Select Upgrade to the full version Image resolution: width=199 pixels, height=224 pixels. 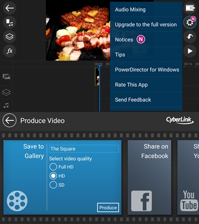(146, 24)
